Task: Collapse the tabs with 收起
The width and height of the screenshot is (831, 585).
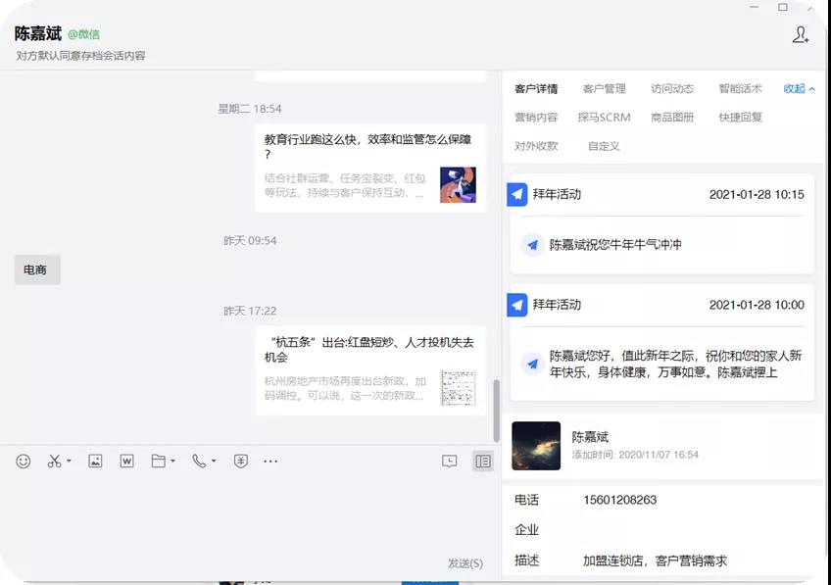Action: click(799, 88)
